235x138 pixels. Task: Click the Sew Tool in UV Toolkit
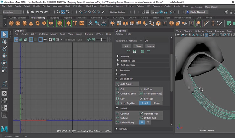click(x=151, y=99)
